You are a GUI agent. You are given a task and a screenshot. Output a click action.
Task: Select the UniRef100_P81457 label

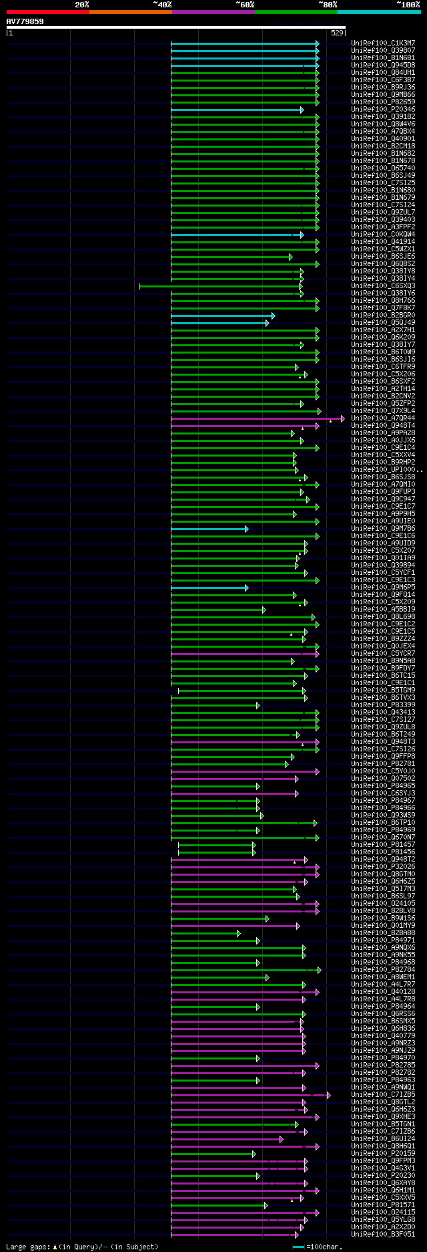[383, 845]
